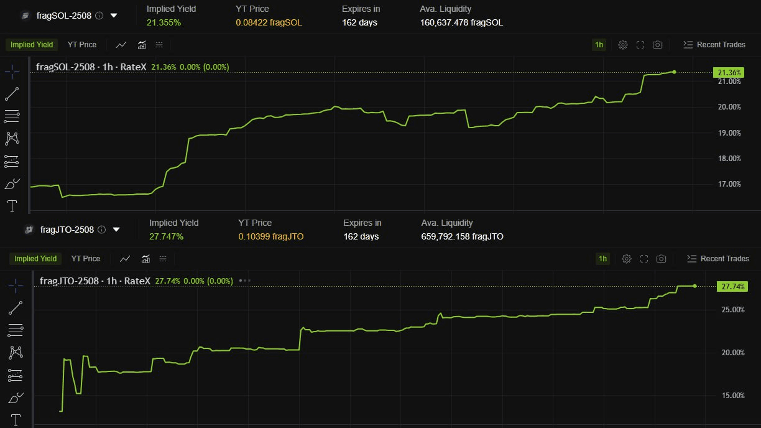
Task: Click the fragSOL token logo
Action: point(25,16)
